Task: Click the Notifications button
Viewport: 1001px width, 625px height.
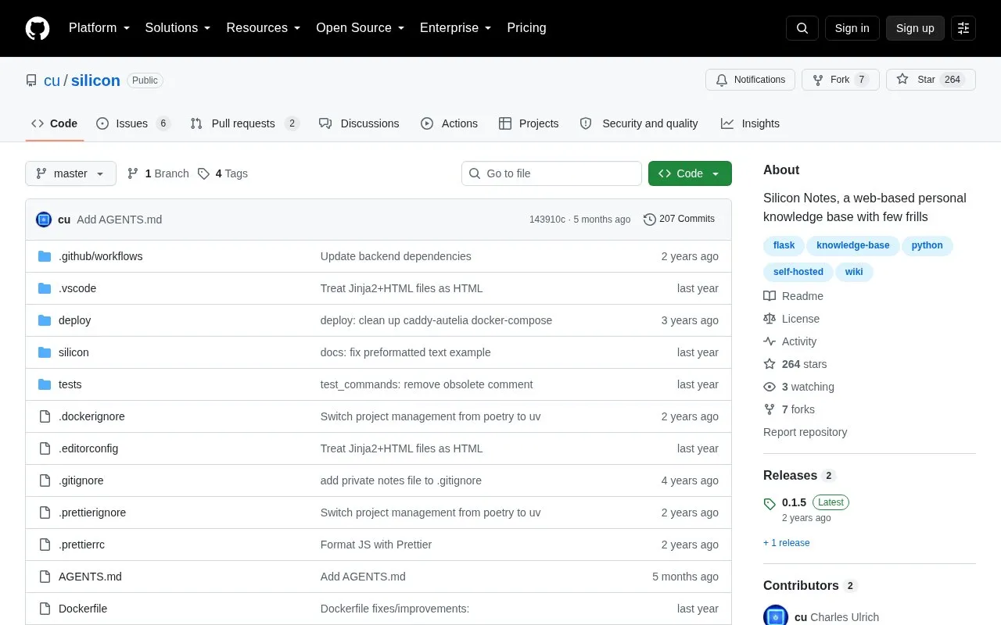Action: [x=751, y=80]
